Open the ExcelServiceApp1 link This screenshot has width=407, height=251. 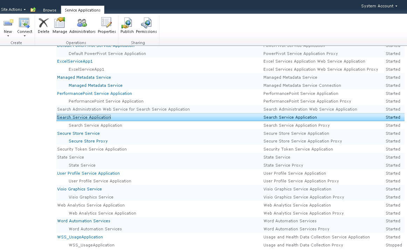coord(75,62)
